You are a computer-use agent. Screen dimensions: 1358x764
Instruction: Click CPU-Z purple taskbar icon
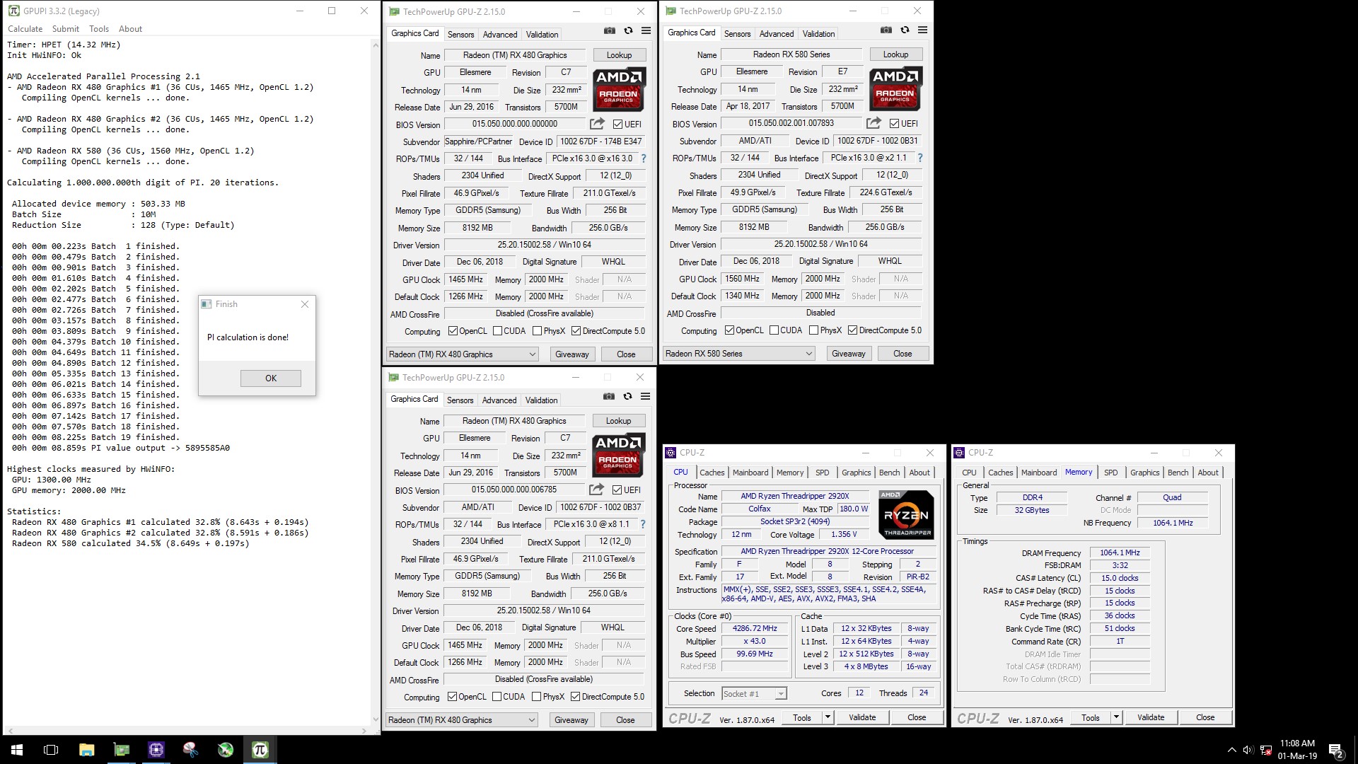tap(156, 750)
